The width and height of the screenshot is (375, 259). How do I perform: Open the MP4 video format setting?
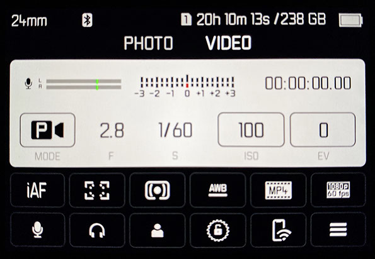pyautogui.click(x=278, y=190)
